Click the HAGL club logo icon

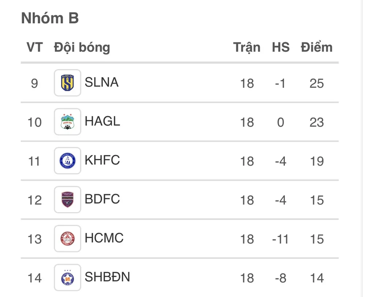point(67,122)
